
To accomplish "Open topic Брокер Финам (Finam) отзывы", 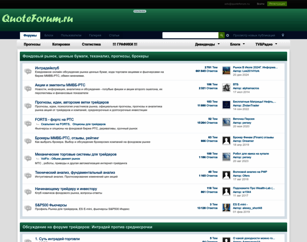I will [253, 137].
